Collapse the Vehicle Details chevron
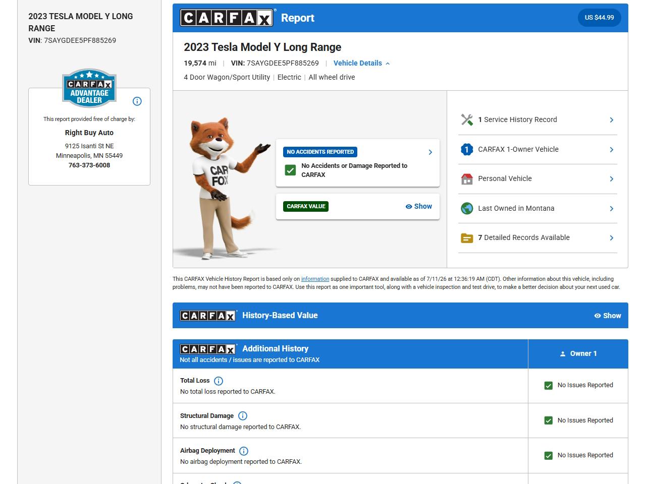Viewport: 646px width, 484px height. click(x=388, y=64)
